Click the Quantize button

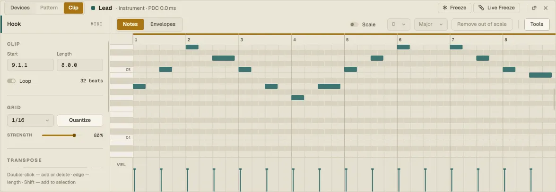(x=80, y=120)
